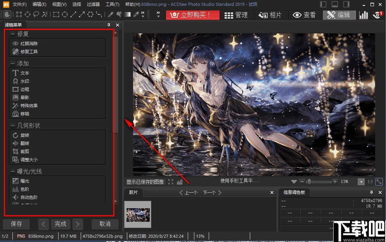Viewport: 386px width, 242px height.
Task: Toggle 1:1 actual size view
Action: coord(369,181)
